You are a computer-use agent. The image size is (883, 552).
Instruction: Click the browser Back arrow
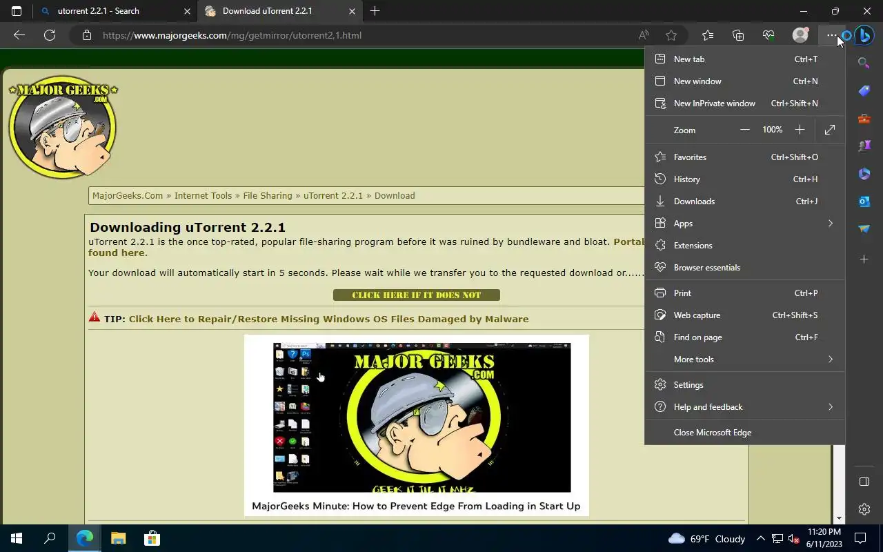point(19,35)
